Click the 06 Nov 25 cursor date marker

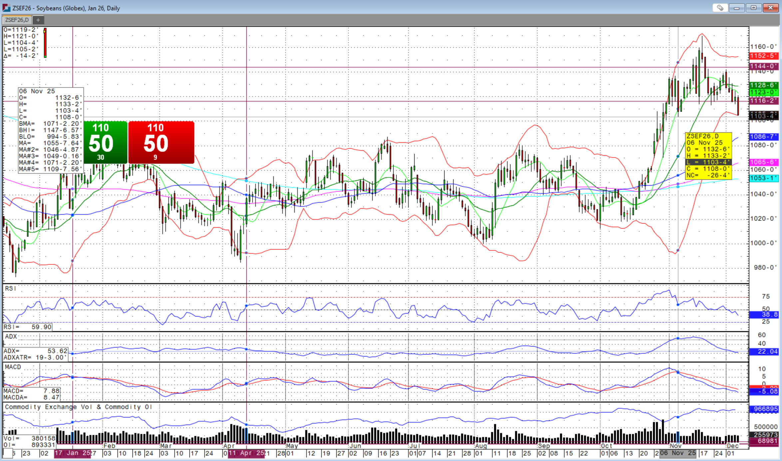coord(678,453)
